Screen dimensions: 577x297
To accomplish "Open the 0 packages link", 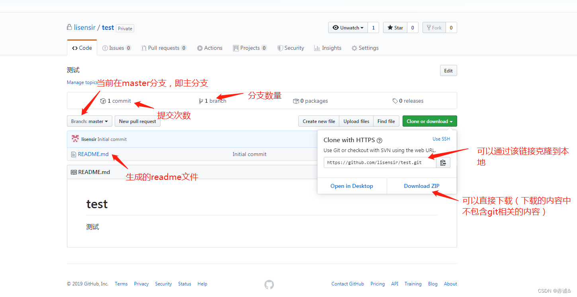I will [x=311, y=101].
